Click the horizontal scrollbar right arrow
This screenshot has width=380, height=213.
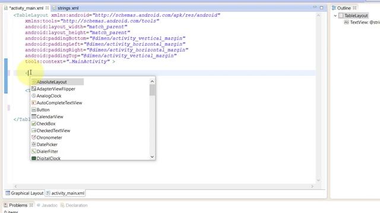pyautogui.click(x=312, y=186)
